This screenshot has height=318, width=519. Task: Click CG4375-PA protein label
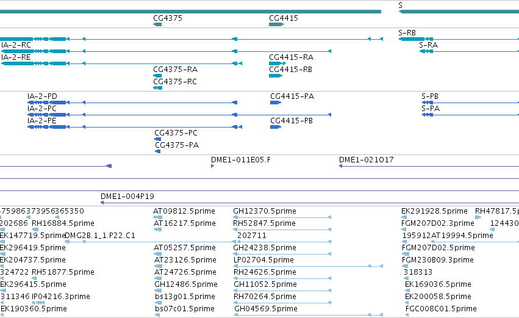[177, 145]
